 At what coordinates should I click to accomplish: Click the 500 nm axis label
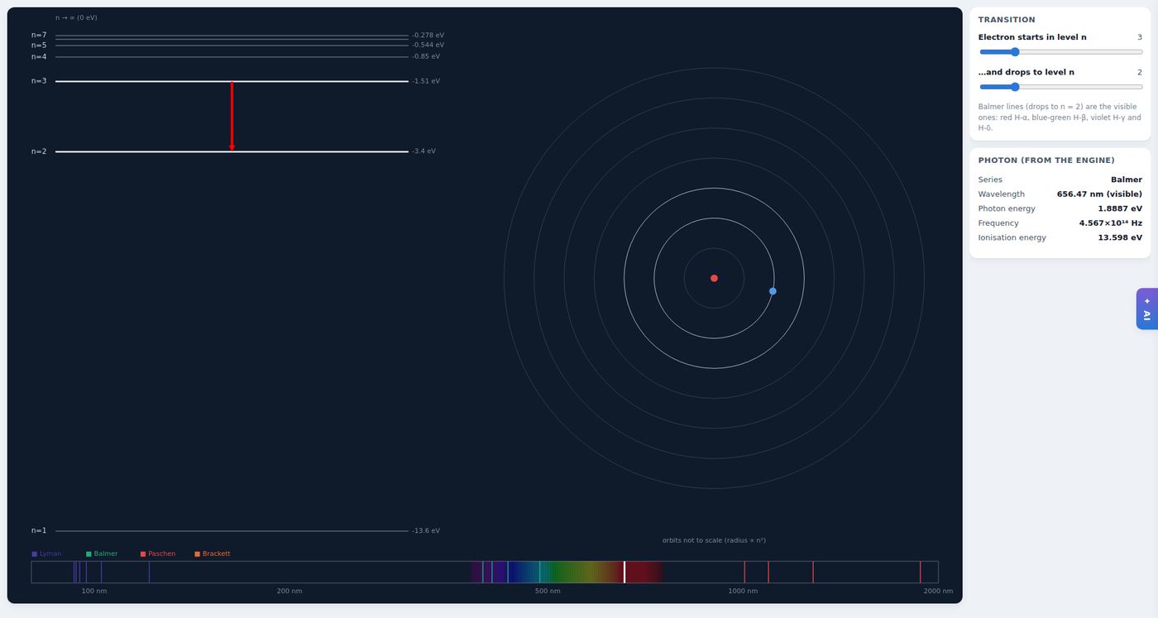point(548,591)
